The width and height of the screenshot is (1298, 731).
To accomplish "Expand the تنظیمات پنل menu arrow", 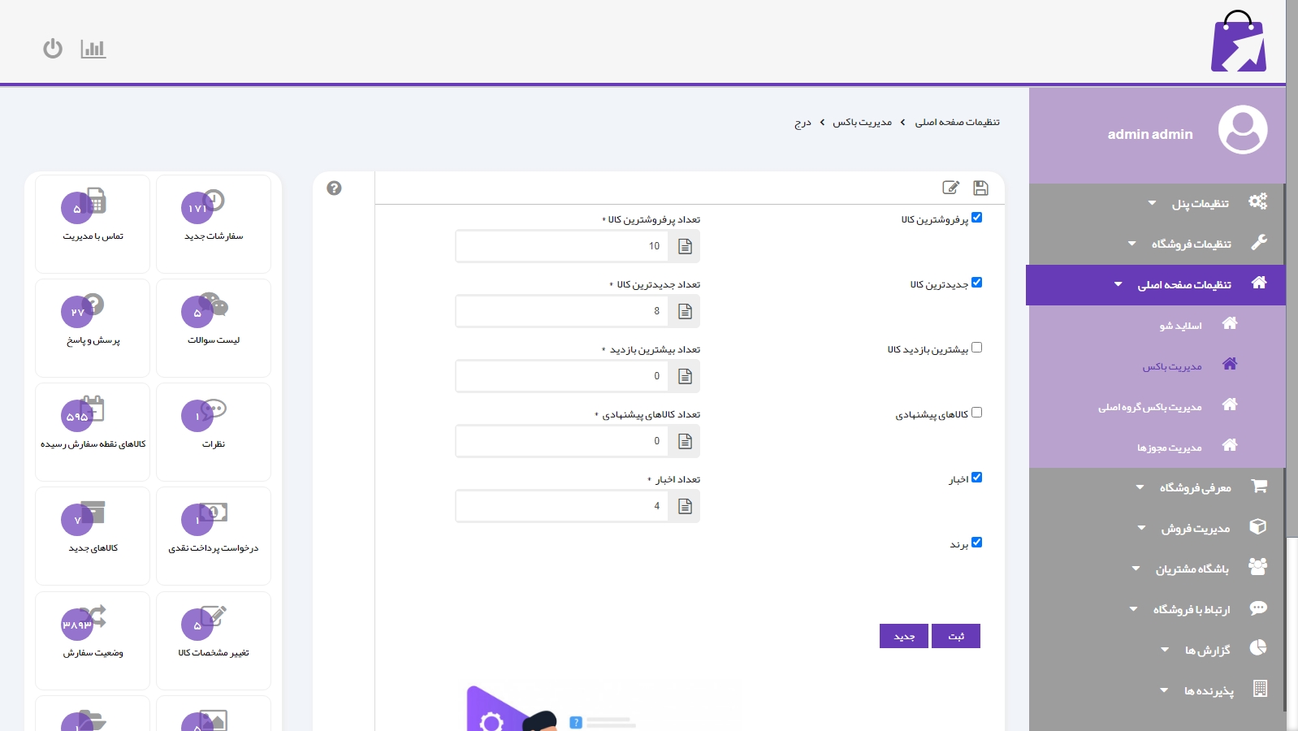I will coord(1152,203).
